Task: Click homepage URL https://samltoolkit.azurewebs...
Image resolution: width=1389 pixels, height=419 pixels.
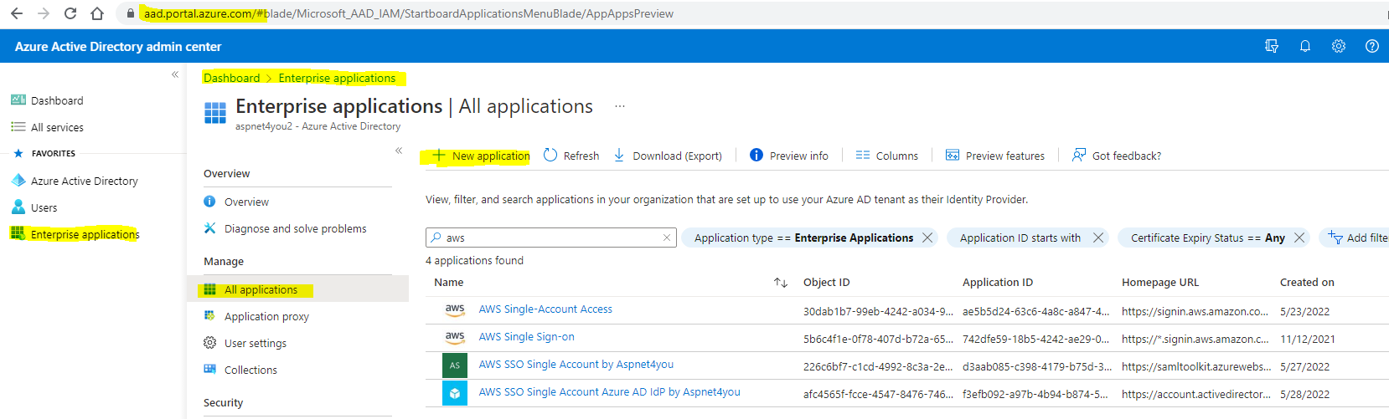Action: [1196, 366]
